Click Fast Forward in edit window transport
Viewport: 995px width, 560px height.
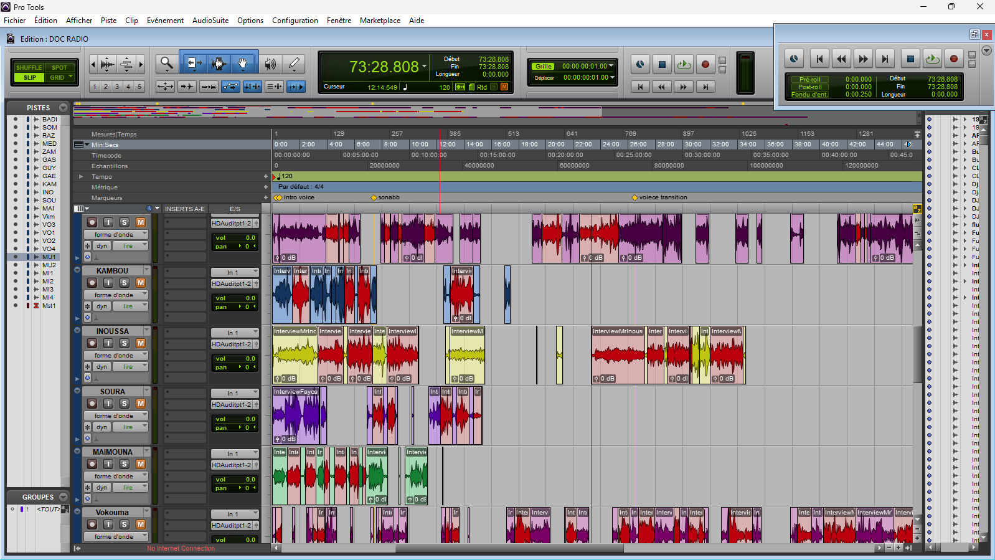[684, 87]
